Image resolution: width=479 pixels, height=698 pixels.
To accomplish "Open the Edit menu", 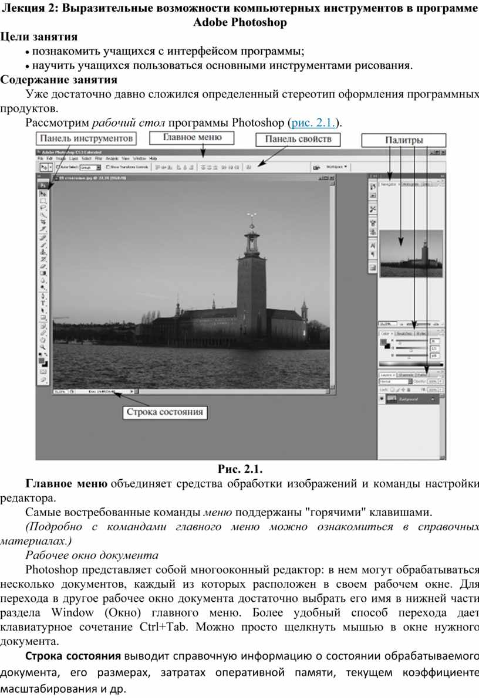I will [x=49, y=158].
